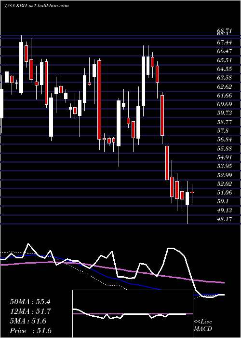241x338 pixels.
Task: Click the 51.06 price axis label
Action: pos(224,193)
